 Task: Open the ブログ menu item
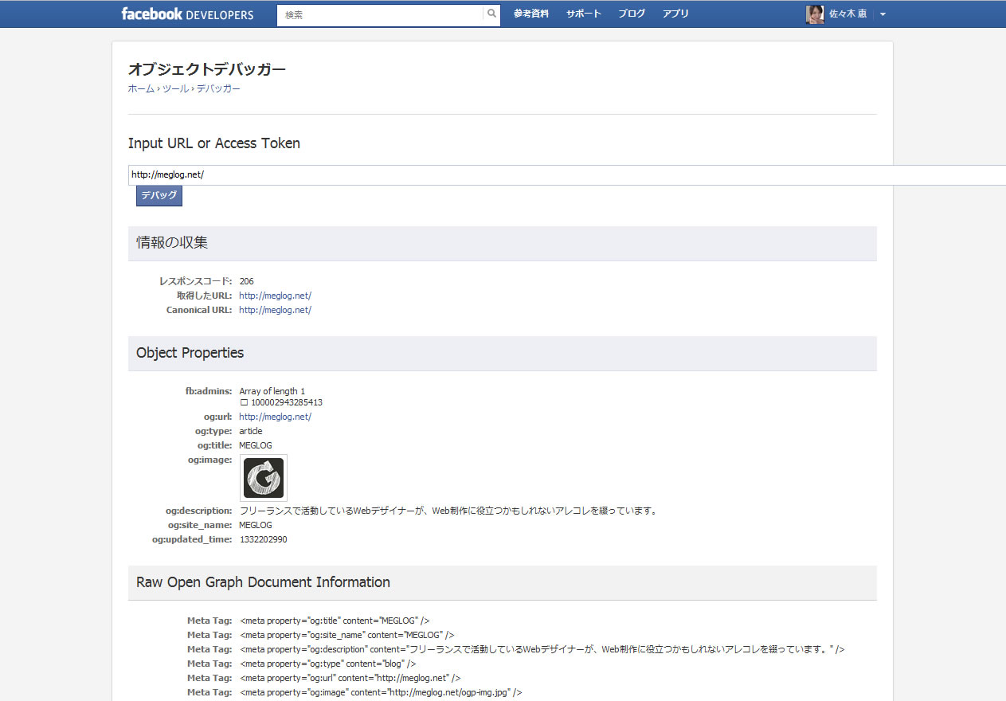(x=631, y=14)
